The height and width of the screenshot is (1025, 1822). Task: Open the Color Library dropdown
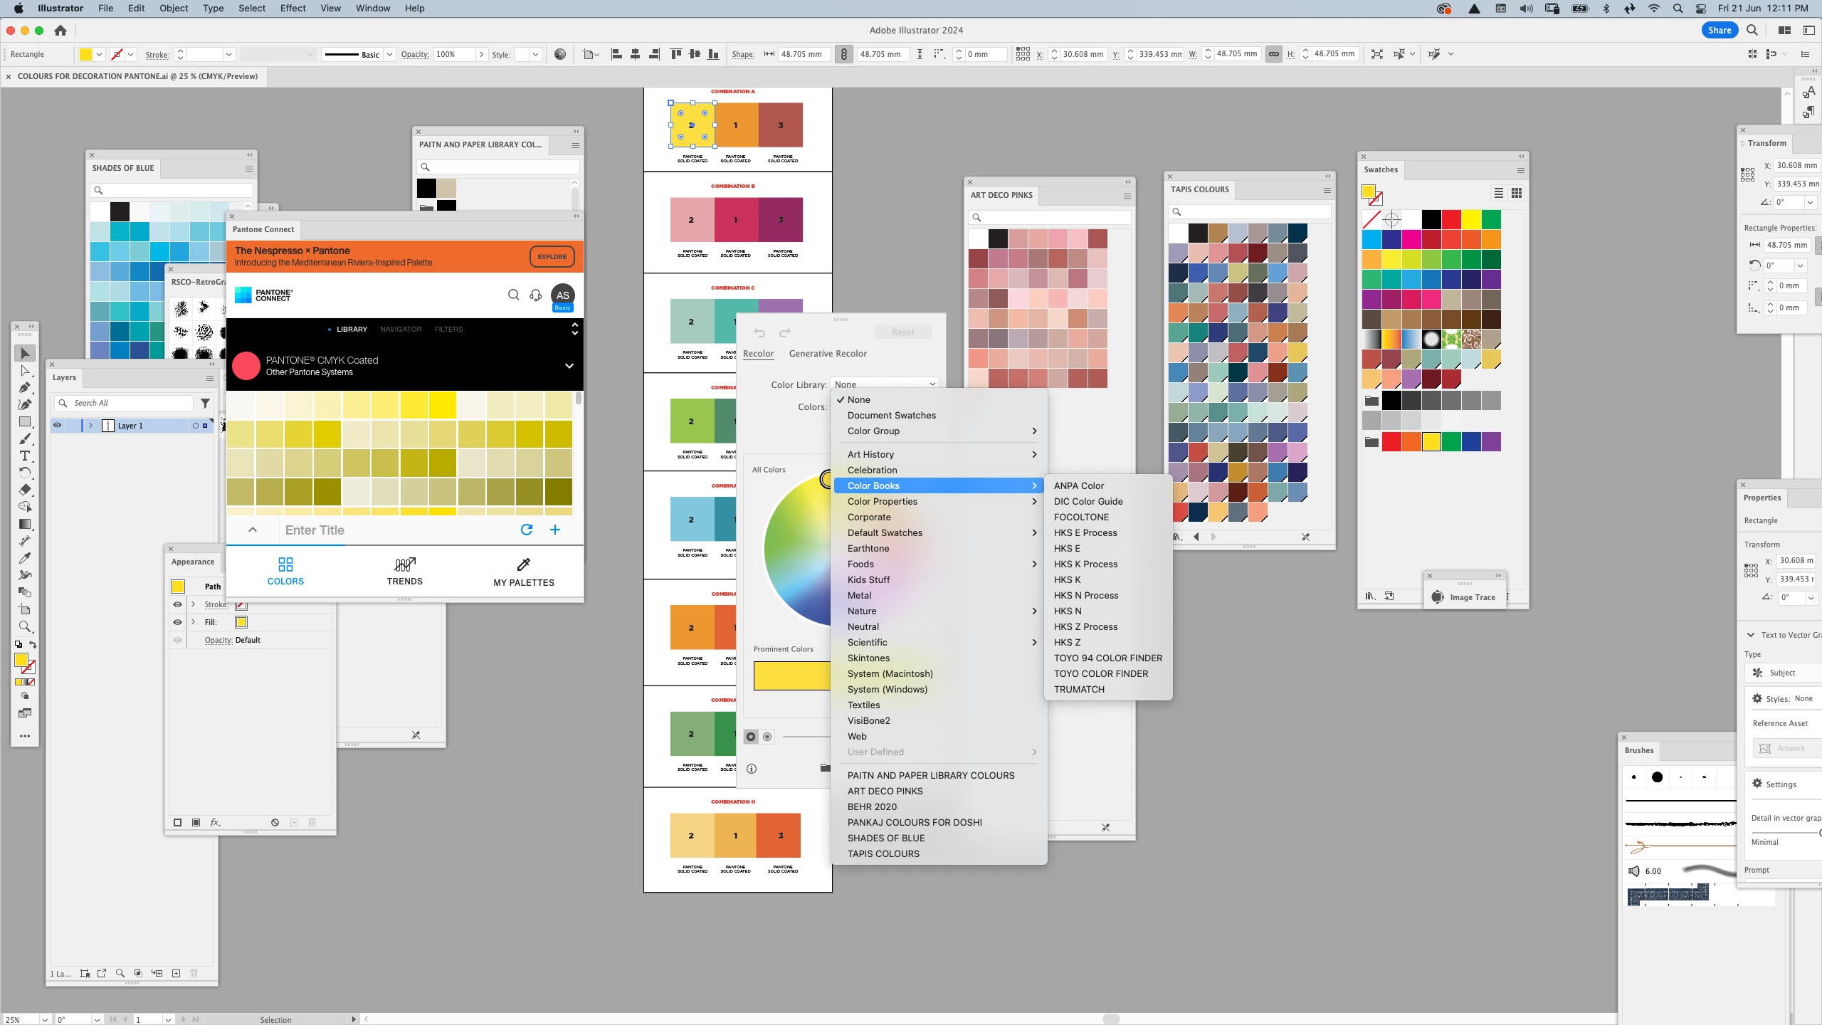coord(885,384)
